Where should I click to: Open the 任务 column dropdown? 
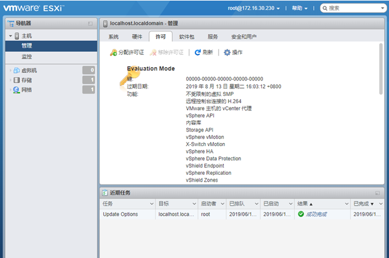pyautogui.click(x=151, y=204)
